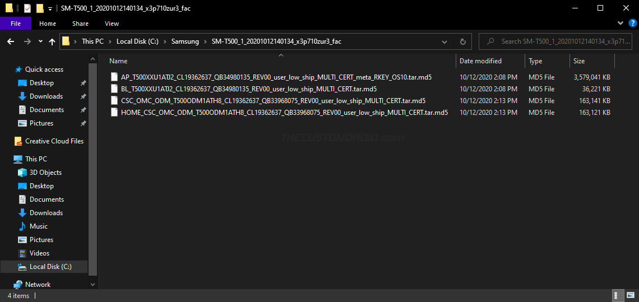Click the file icon of the HOME_CSC file
Screen dimensions: 639x302
pyautogui.click(x=114, y=113)
